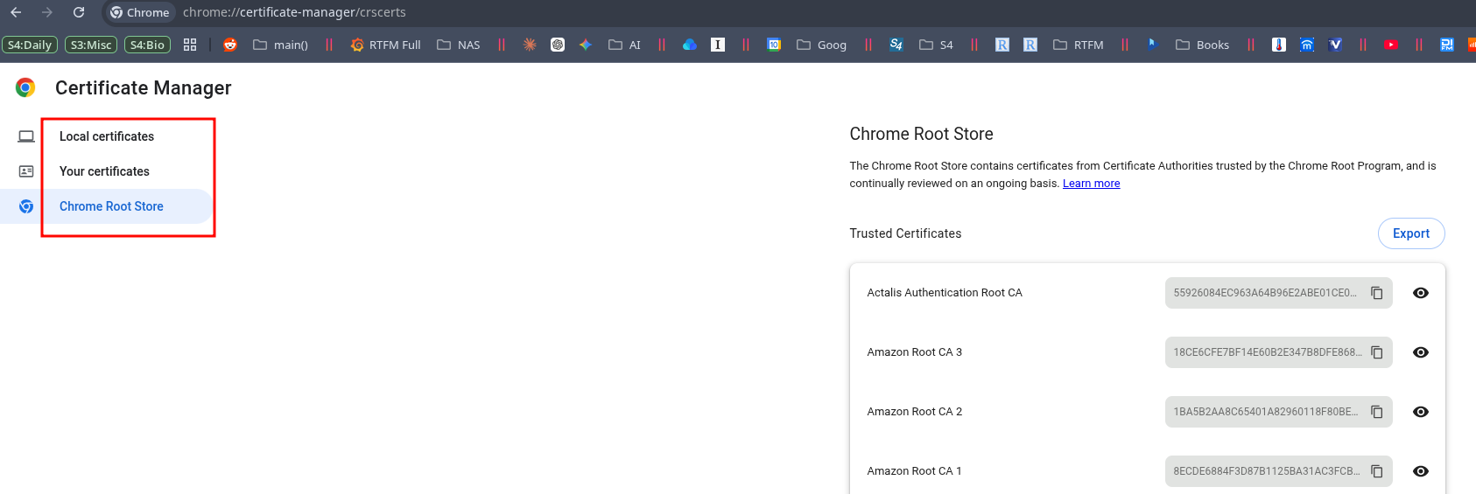Open the ChatGPT bookmark icon
1476x494 pixels.
click(x=558, y=45)
